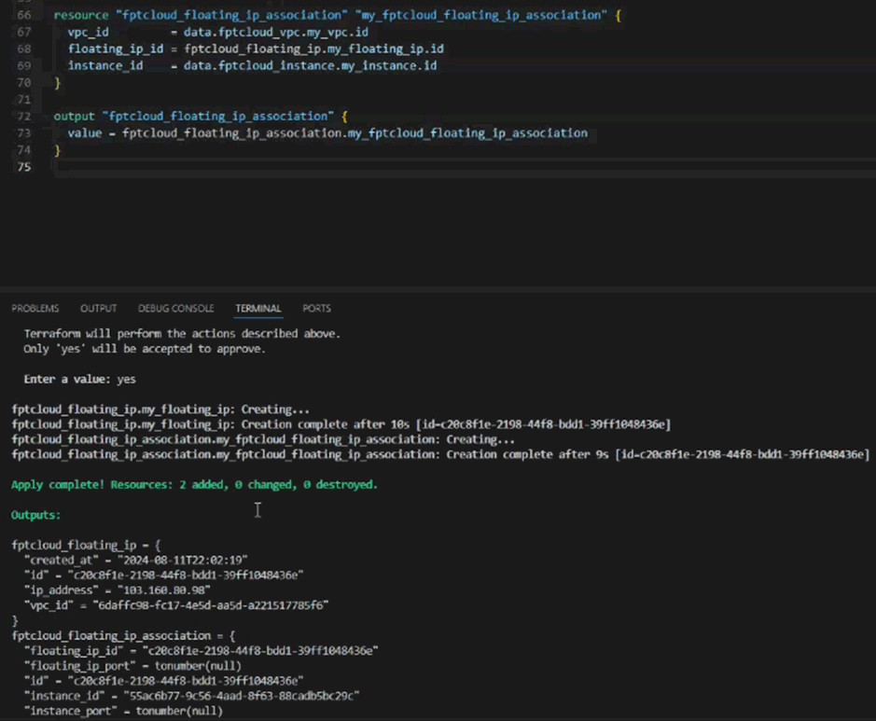Select the TERMINAL tab
Image resolution: width=876 pixels, height=721 pixels.
[x=258, y=309]
